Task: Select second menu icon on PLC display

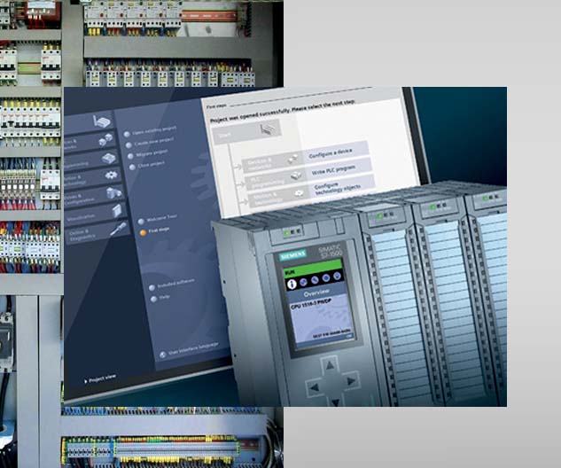Action: coord(303,282)
